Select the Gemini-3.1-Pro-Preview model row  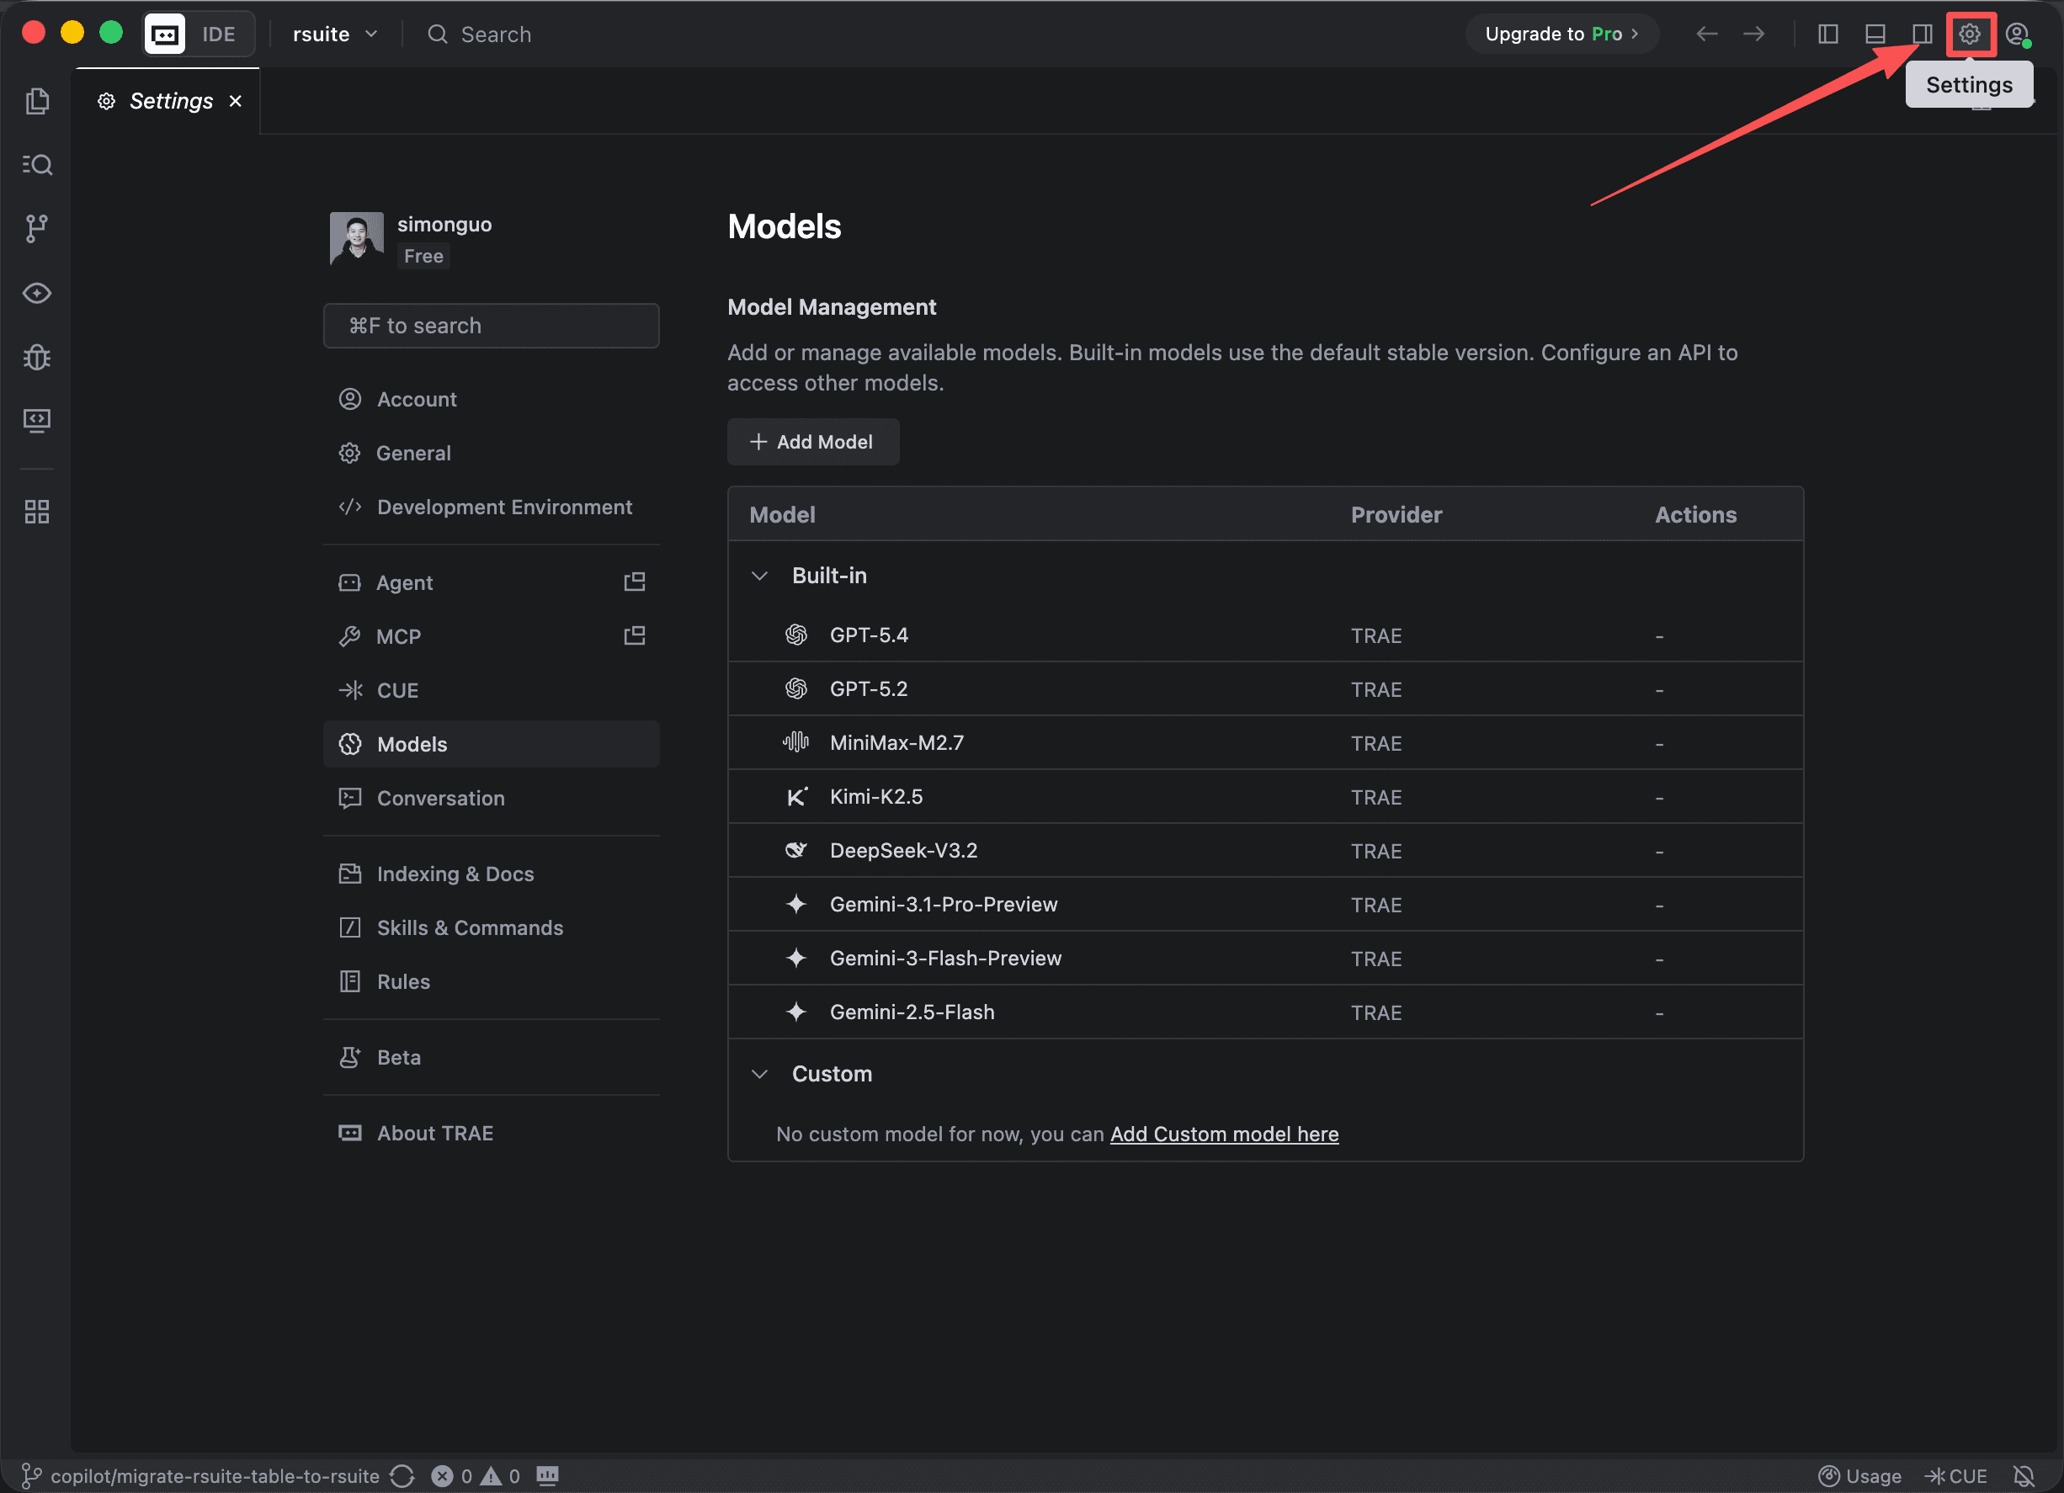pyautogui.click(x=1265, y=905)
